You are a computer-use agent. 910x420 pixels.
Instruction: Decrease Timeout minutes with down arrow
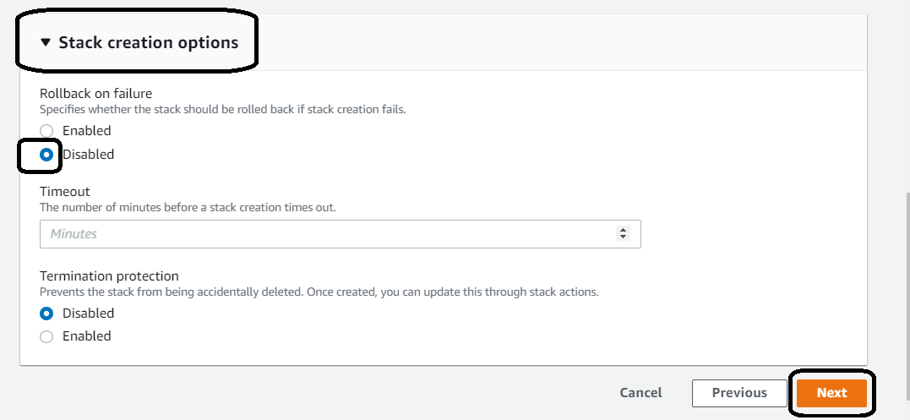pyautogui.click(x=623, y=237)
